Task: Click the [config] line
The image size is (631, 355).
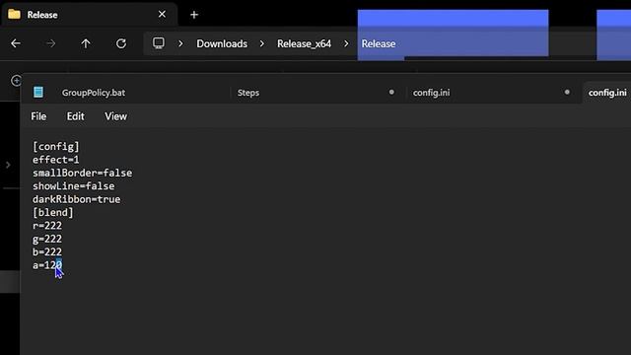Action: tap(56, 147)
